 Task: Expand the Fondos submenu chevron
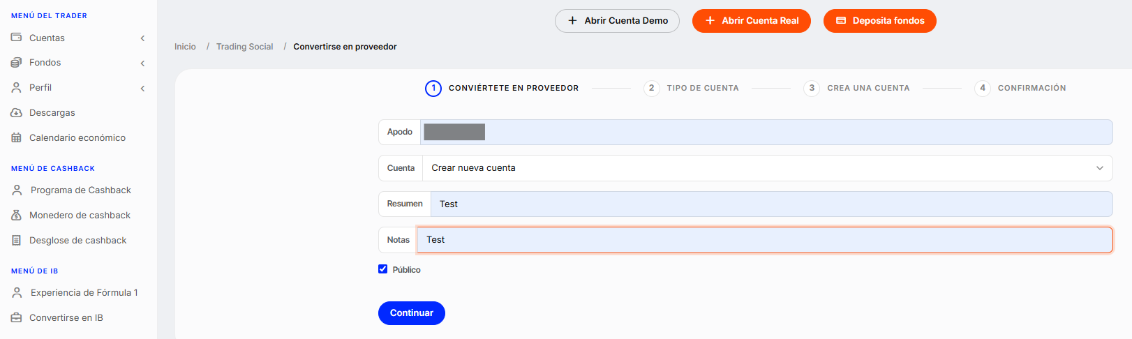coord(142,63)
